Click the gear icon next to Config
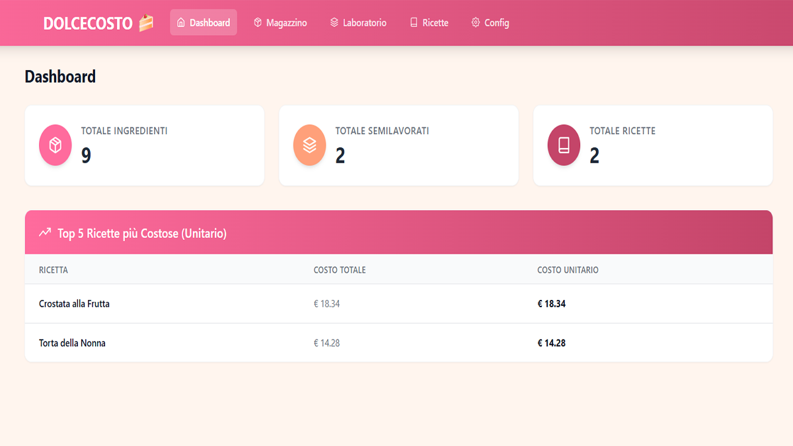The height and width of the screenshot is (446, 793). point(475,22)
